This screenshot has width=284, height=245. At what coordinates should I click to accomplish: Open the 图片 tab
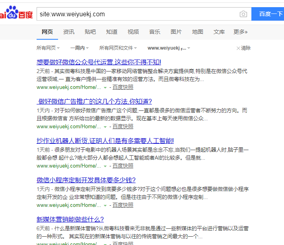coord(176,32)
